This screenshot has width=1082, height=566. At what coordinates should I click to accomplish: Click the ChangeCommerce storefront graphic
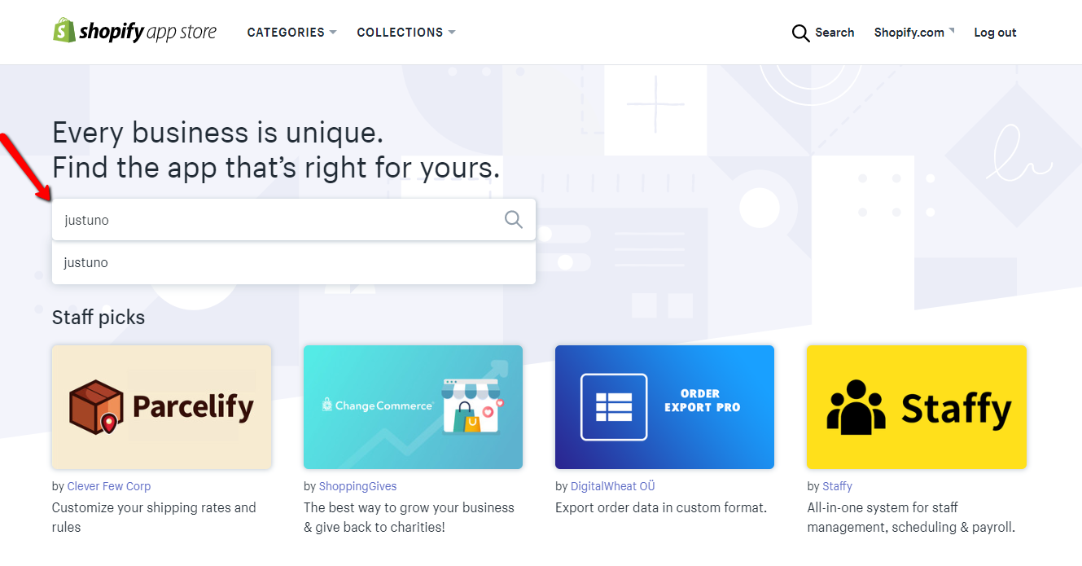[472, 407]
